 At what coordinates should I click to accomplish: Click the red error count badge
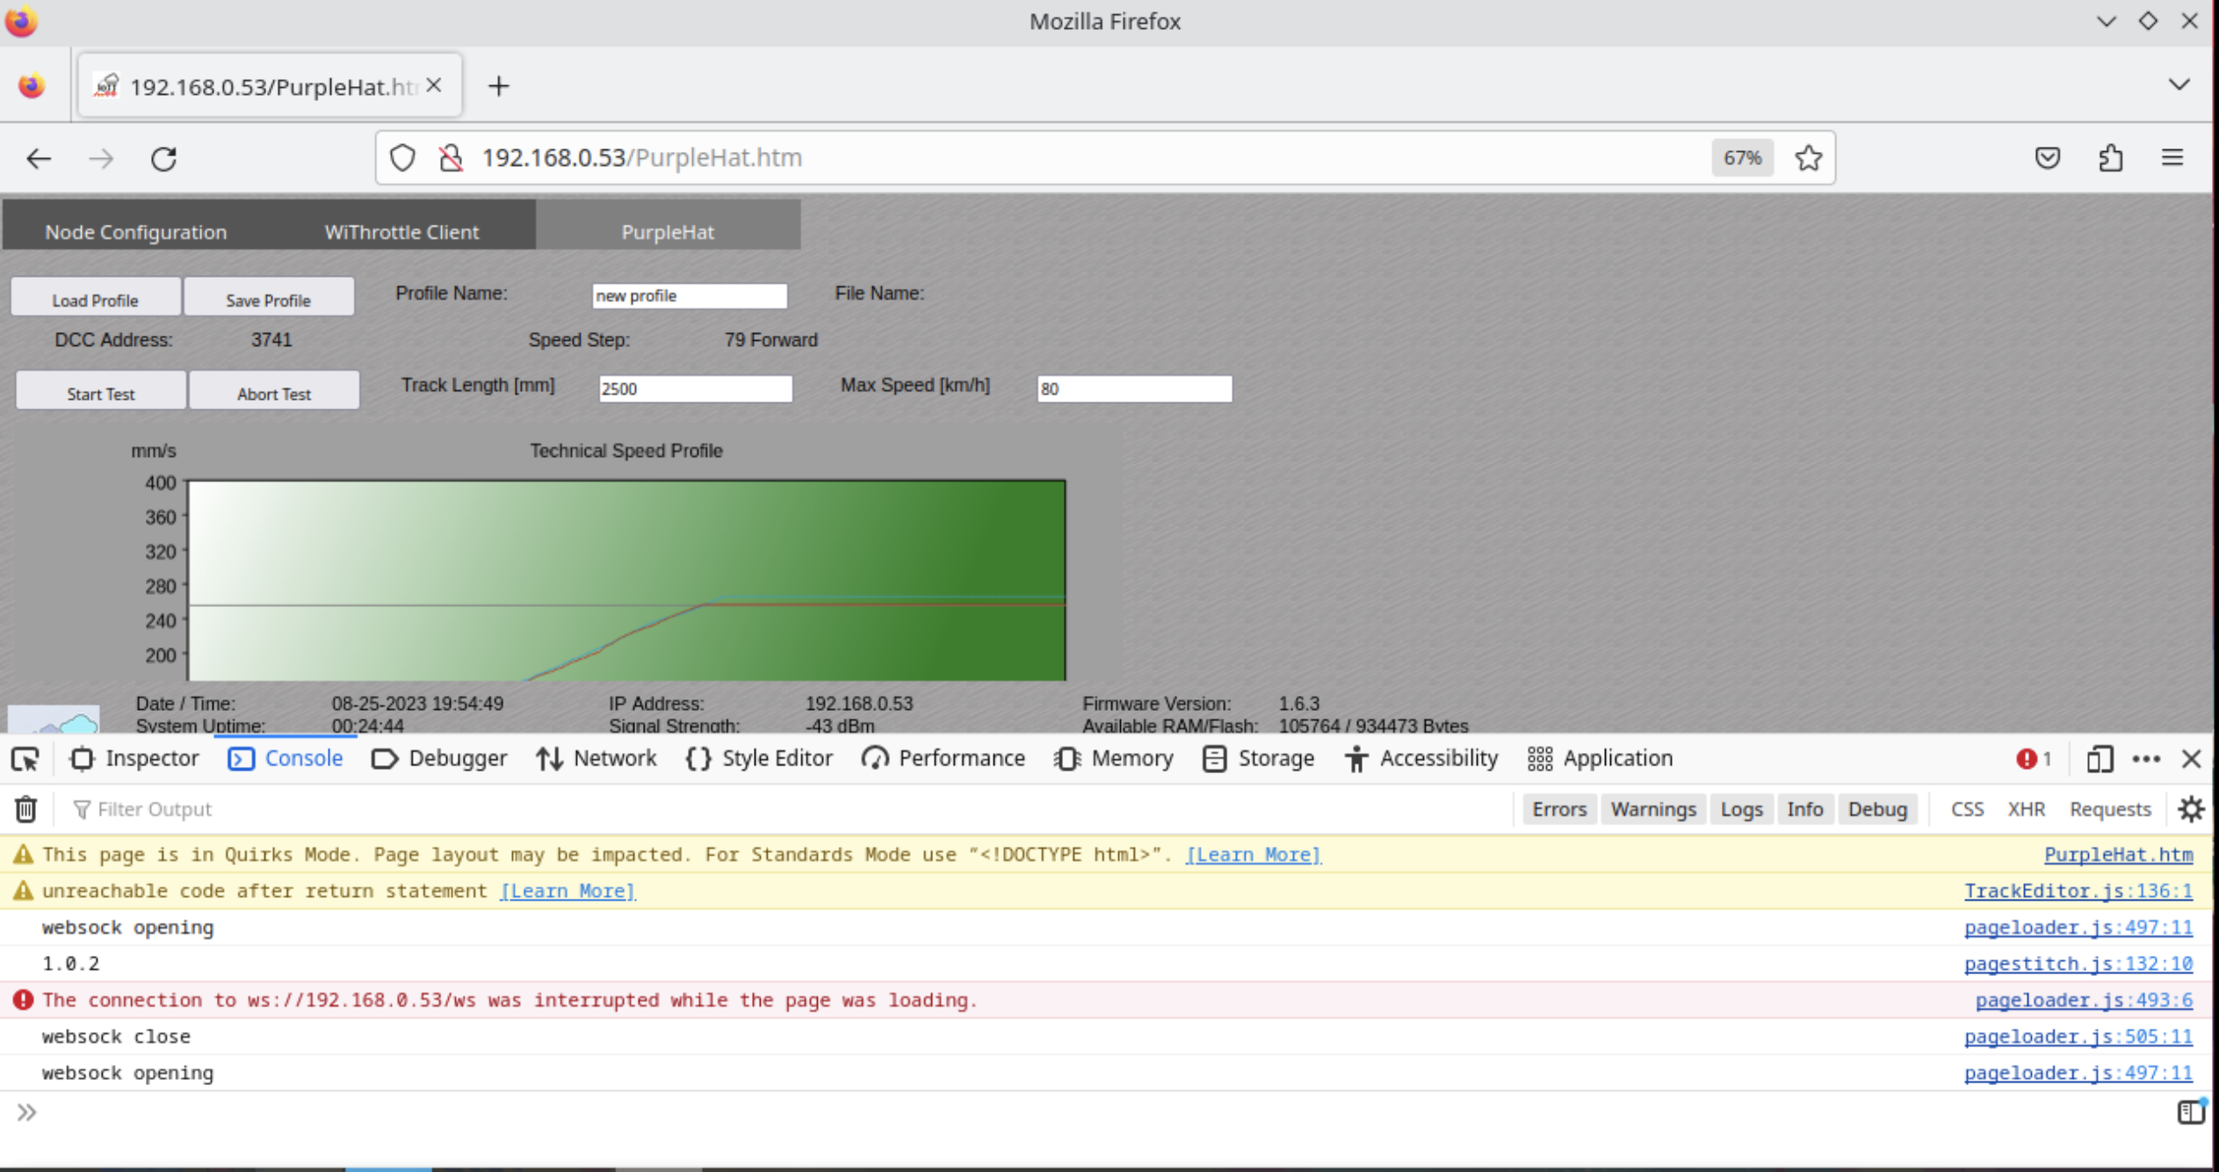(x=2035, y=758)
